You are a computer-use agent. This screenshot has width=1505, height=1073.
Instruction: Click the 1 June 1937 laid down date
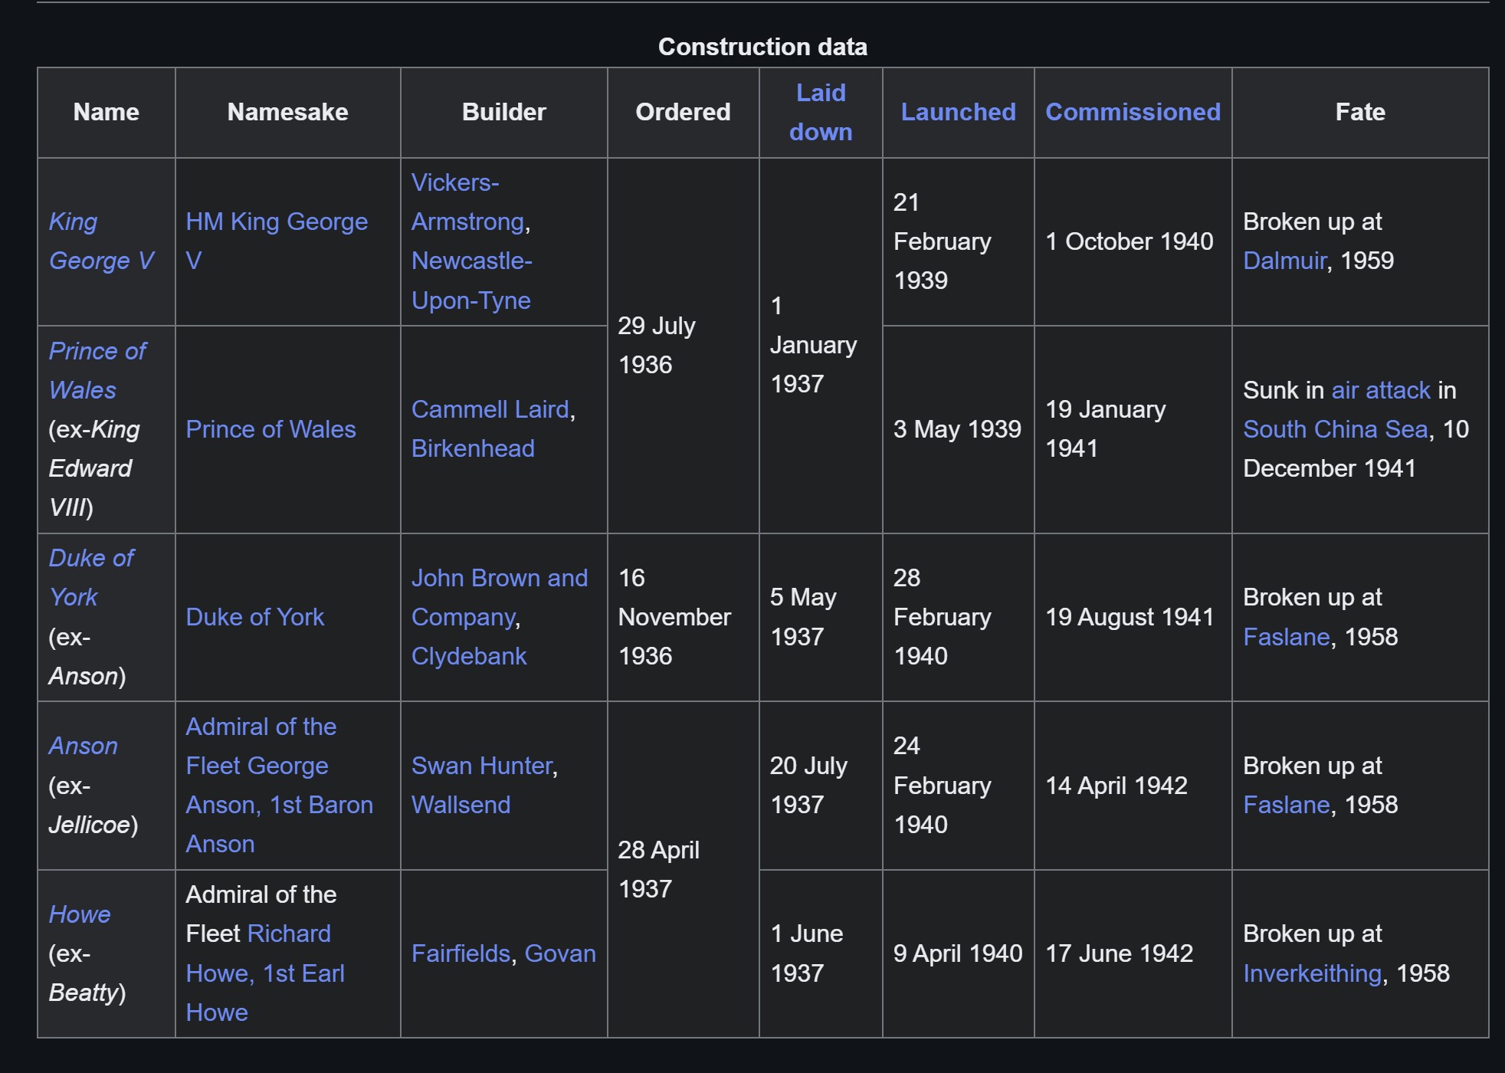[x=807, y=954]
